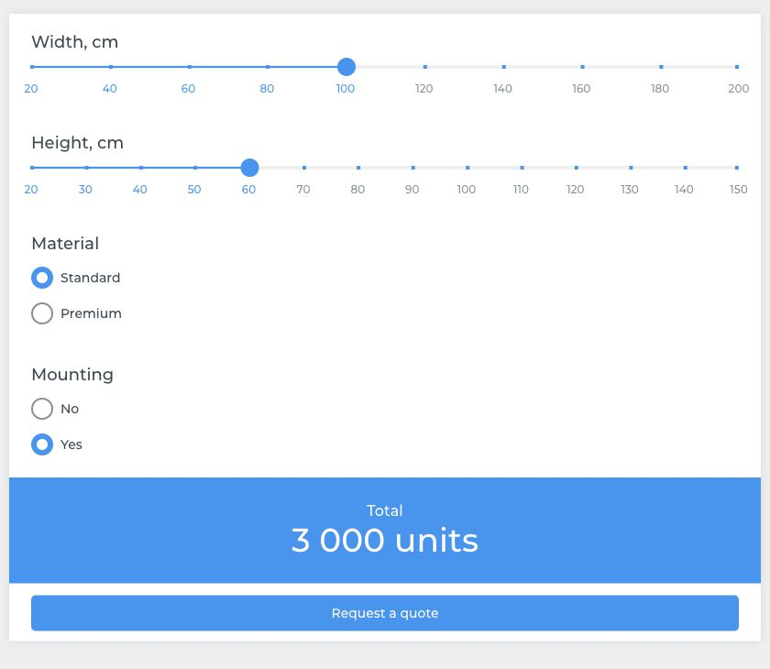Click the Standard label text

coord(91,278)
